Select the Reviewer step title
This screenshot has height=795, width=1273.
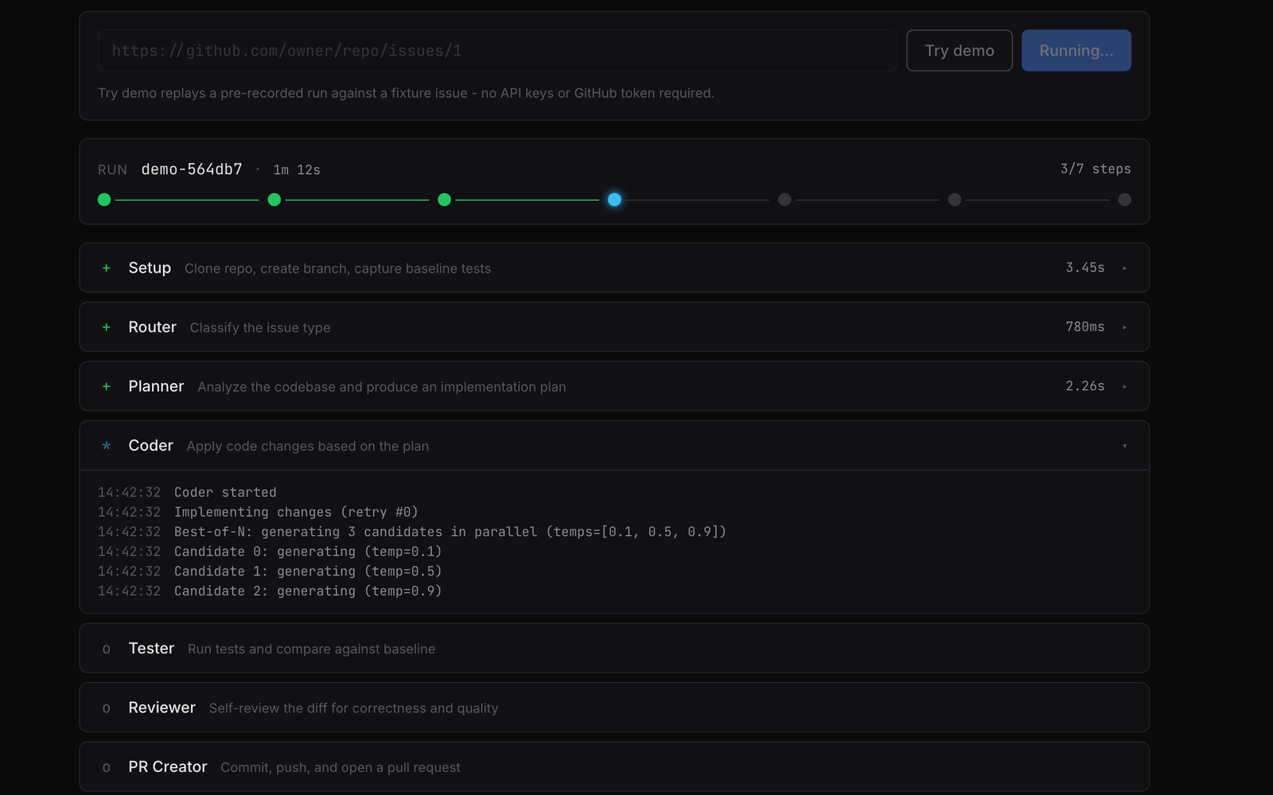[x=162, y=708]
